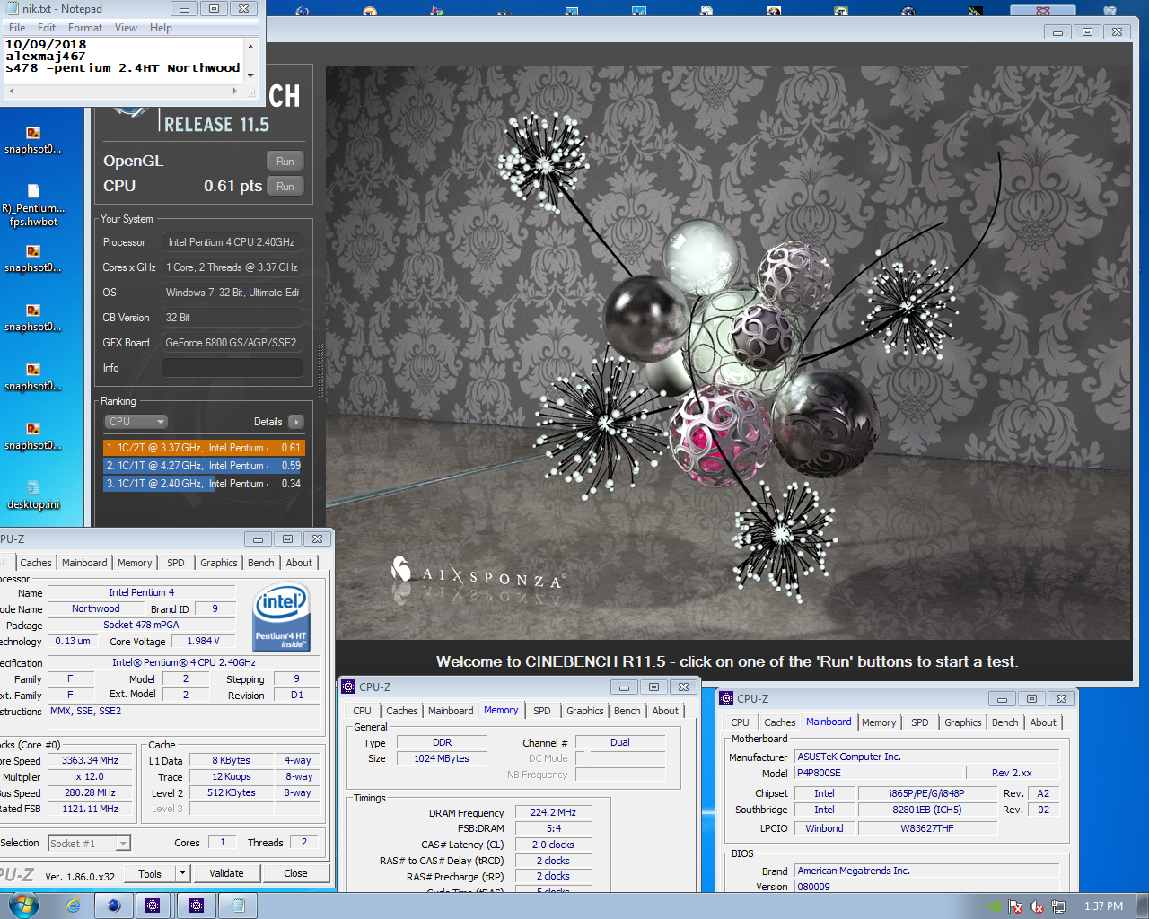
Task: Click the memory Size value 1024 MBytes
Action: pos(442,758)
